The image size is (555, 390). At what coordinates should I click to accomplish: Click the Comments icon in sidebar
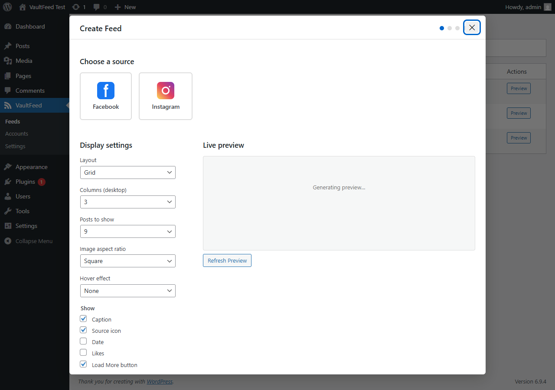click(8, 91)
